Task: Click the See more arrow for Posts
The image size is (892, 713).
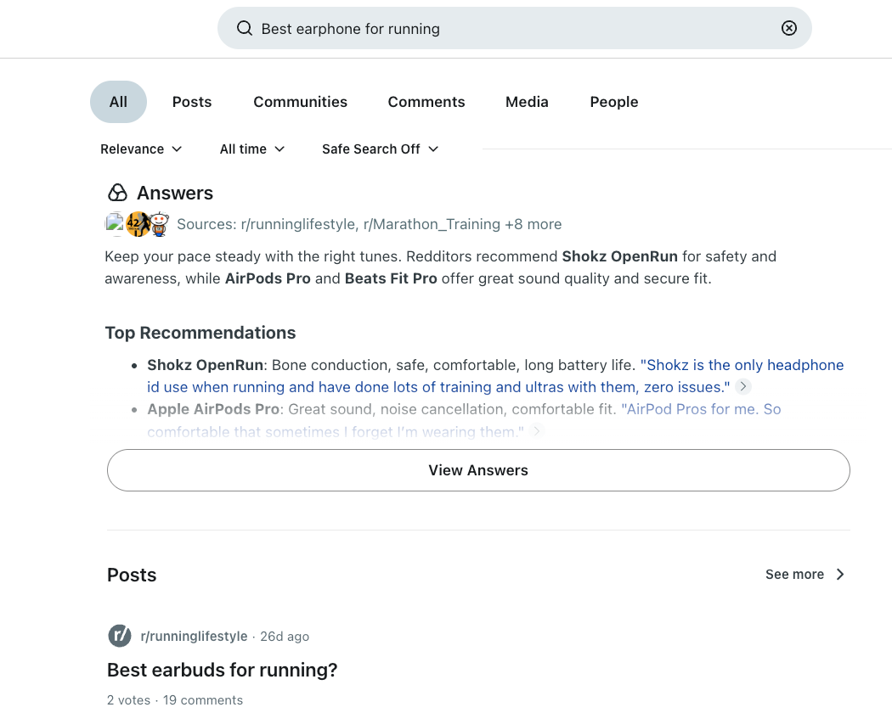Action: coord(839,574)
